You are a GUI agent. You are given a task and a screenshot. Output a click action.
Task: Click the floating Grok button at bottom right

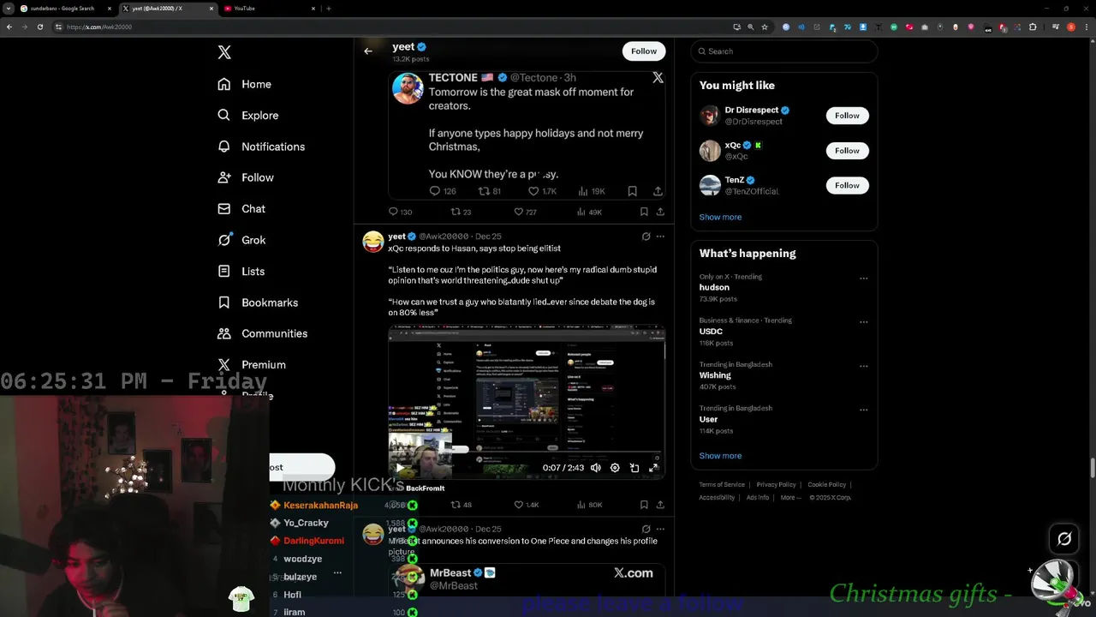(x=1064, y=539)
